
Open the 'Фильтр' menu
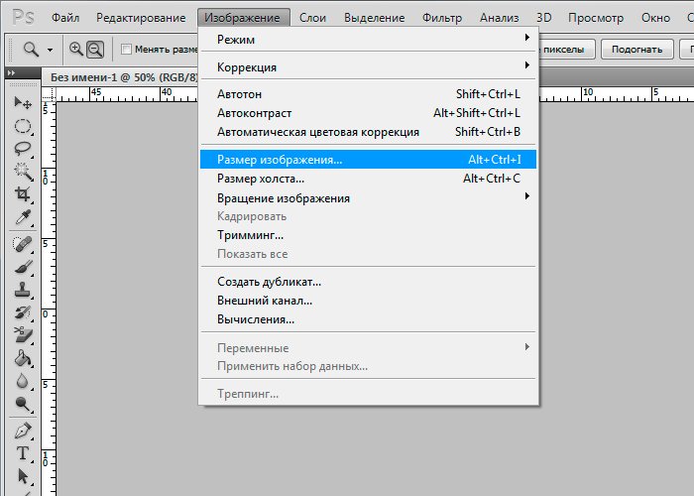(x=441, y=18)
